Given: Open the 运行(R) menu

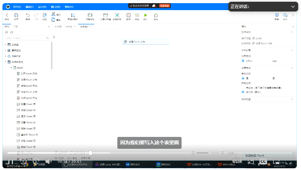Looking at the screenshot, I should point(42,7).
